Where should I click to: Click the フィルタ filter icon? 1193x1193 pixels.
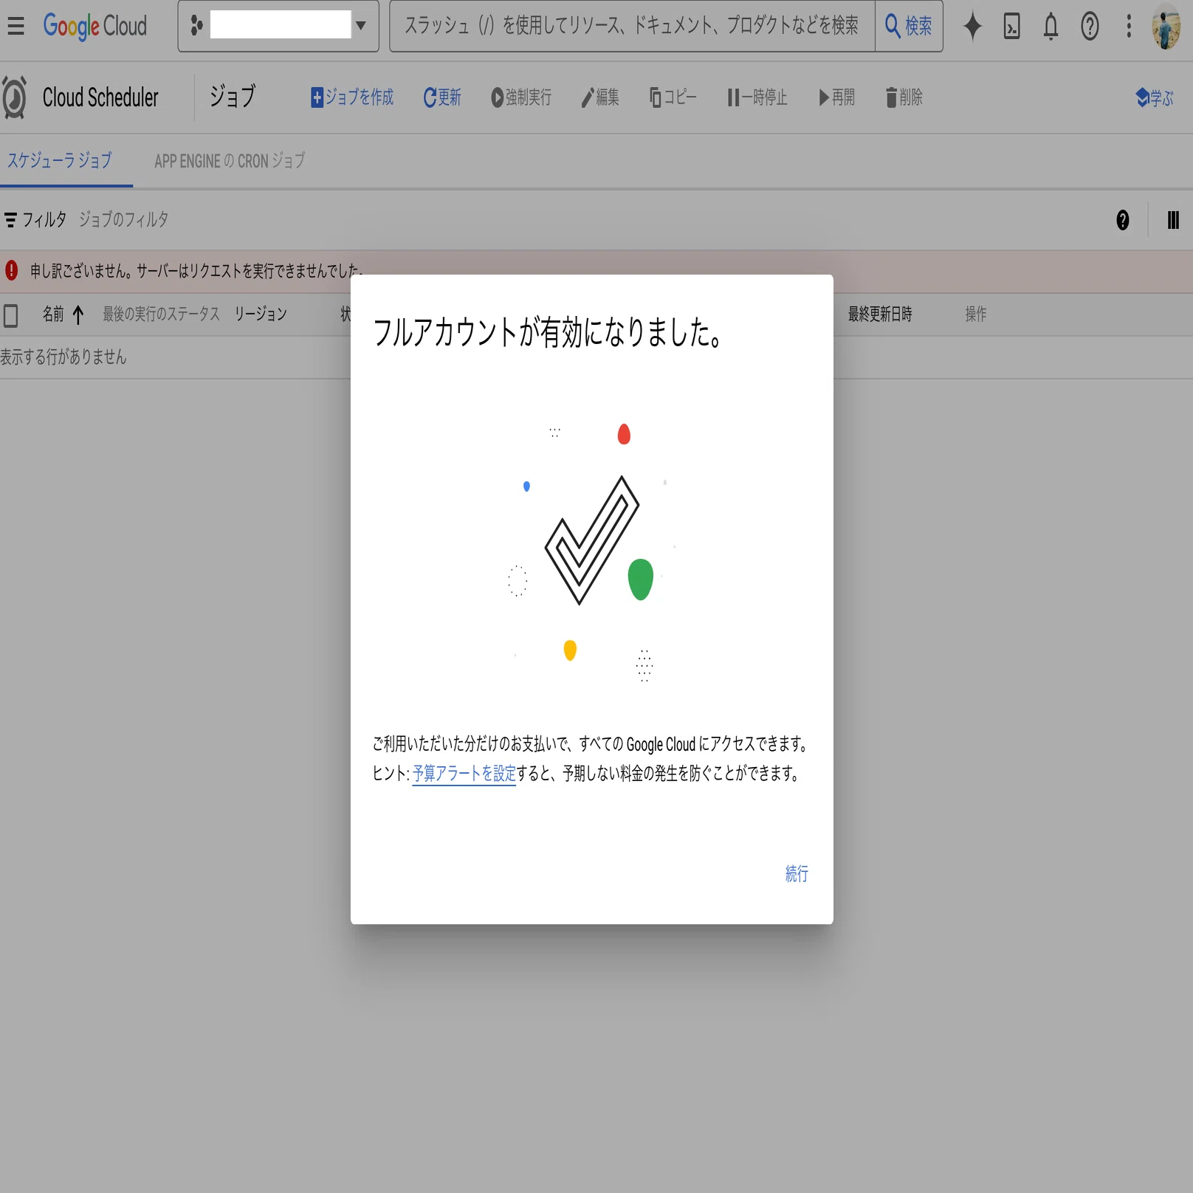click(x=10, y=220)
